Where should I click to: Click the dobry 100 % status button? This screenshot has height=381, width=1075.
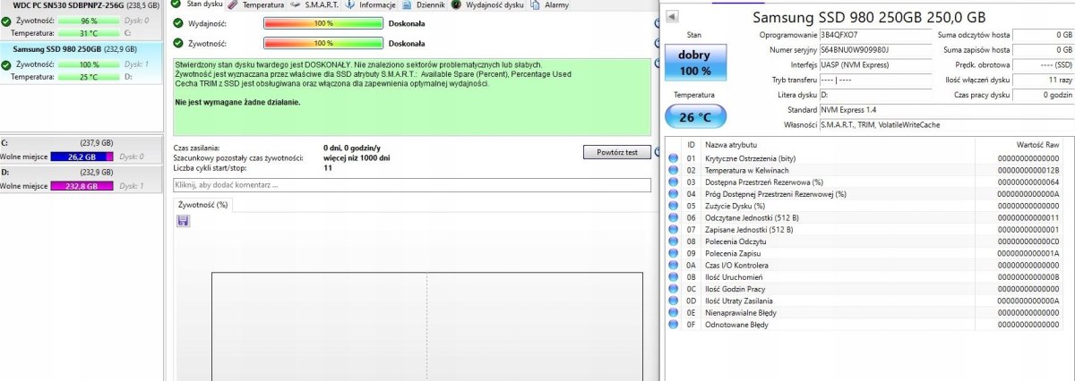694,63
